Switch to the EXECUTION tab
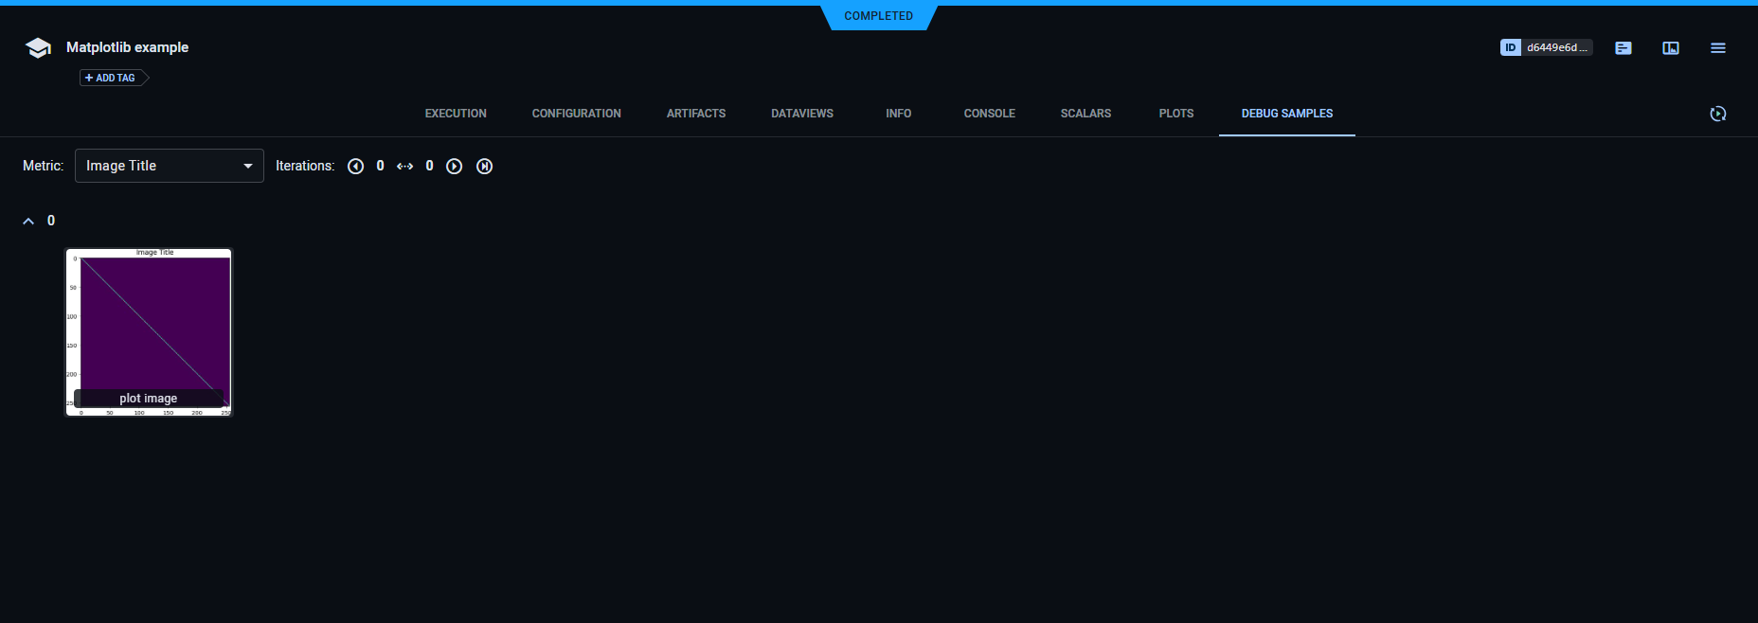The height and width of the screenshot is (623, 1758). coord(456,114)
